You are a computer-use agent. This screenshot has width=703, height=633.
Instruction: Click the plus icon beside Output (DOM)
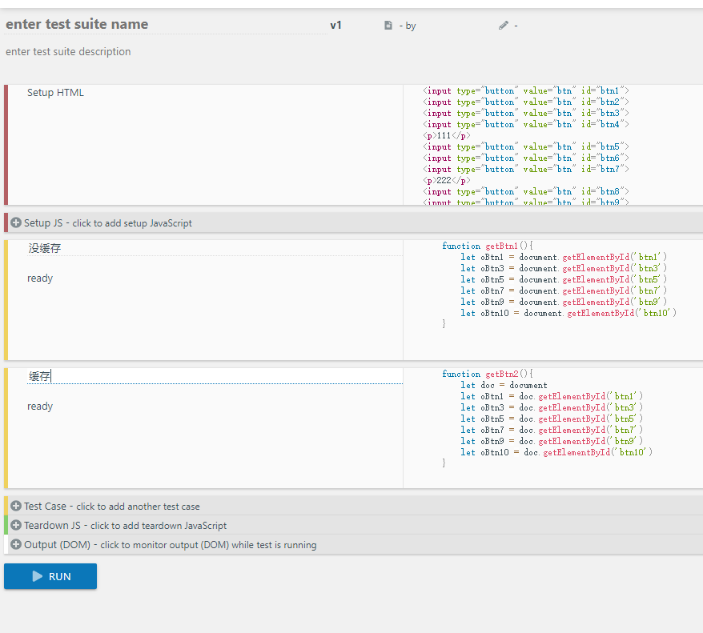[16, 544]
